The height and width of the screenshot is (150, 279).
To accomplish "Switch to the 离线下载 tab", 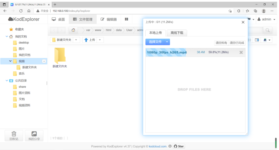I will pos(177,33).
